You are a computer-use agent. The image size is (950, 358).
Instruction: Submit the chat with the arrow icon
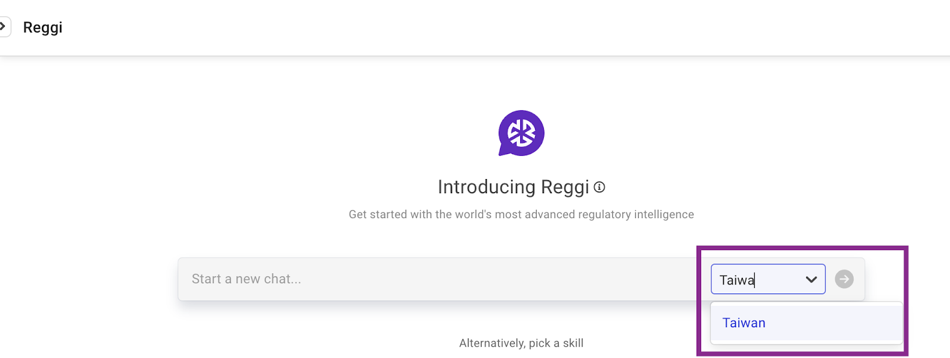[x=844, y=279]
